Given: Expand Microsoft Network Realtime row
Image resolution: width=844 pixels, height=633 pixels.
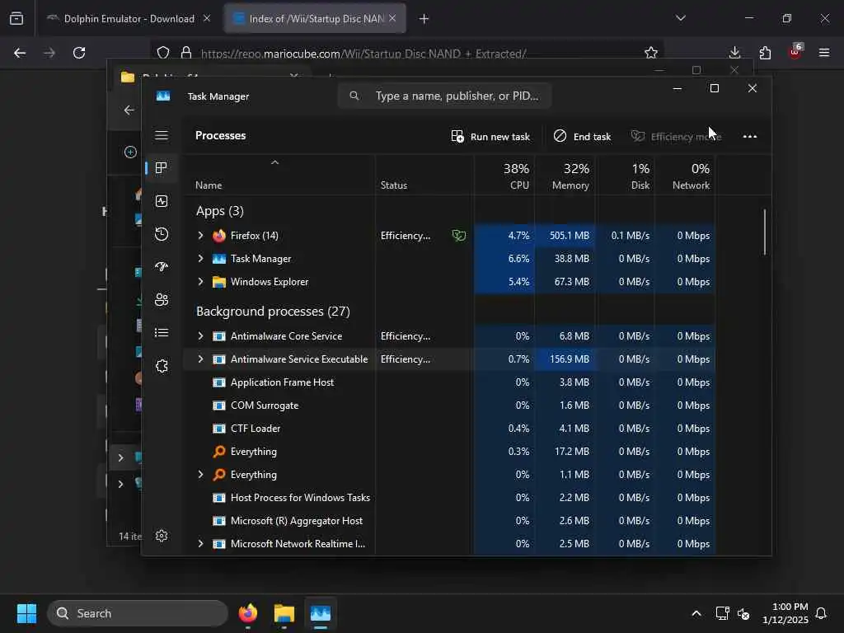Looking at the screenshot, I should tap(201, 544).
